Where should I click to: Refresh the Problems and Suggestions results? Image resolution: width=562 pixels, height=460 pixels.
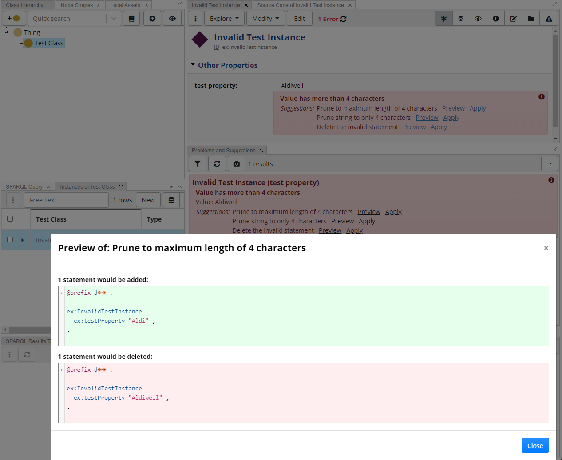point(217,163)
